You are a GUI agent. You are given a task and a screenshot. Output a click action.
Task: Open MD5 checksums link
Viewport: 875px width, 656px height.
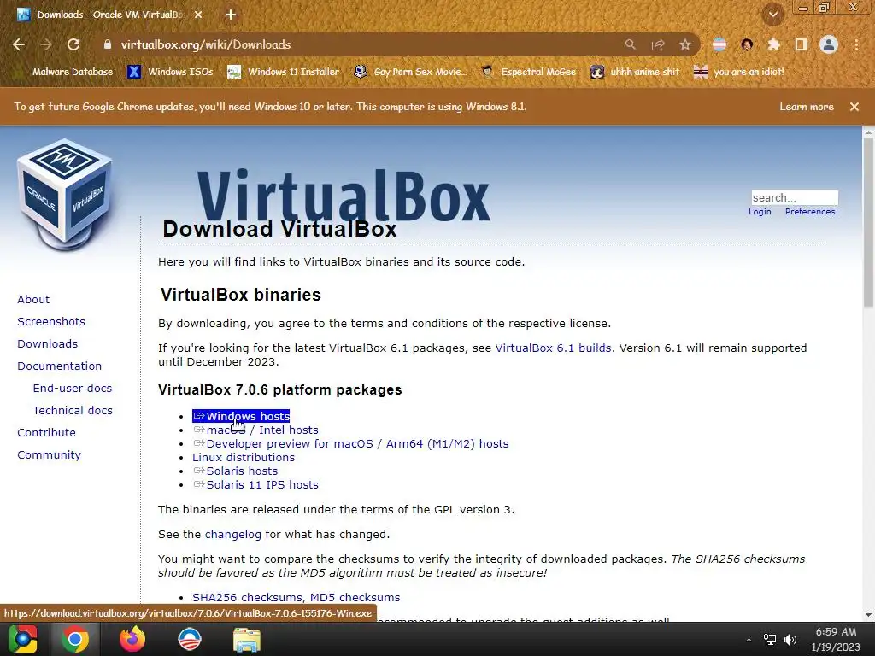355,597
